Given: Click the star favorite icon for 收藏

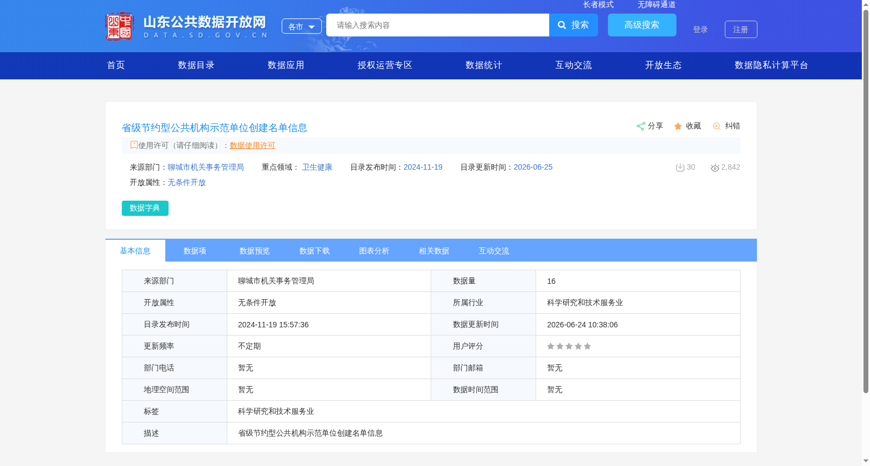Looking at the screenshot, I should 678,126.
